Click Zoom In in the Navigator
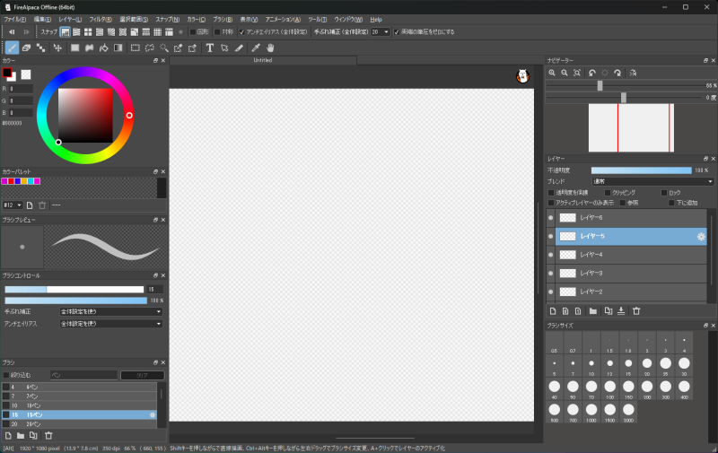 [552, 73]
